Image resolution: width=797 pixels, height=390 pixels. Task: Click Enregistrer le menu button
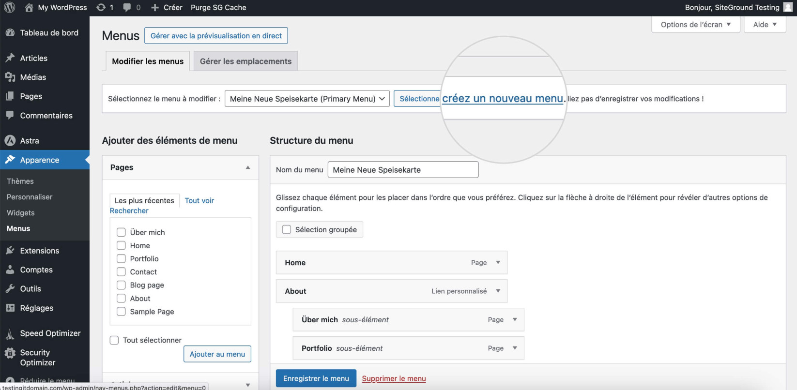tap(316, 378)
